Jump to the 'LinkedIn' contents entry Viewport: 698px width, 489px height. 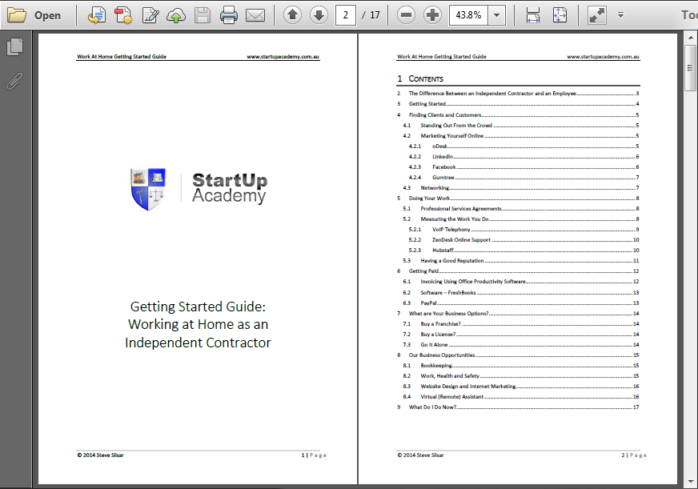point(524,157)
